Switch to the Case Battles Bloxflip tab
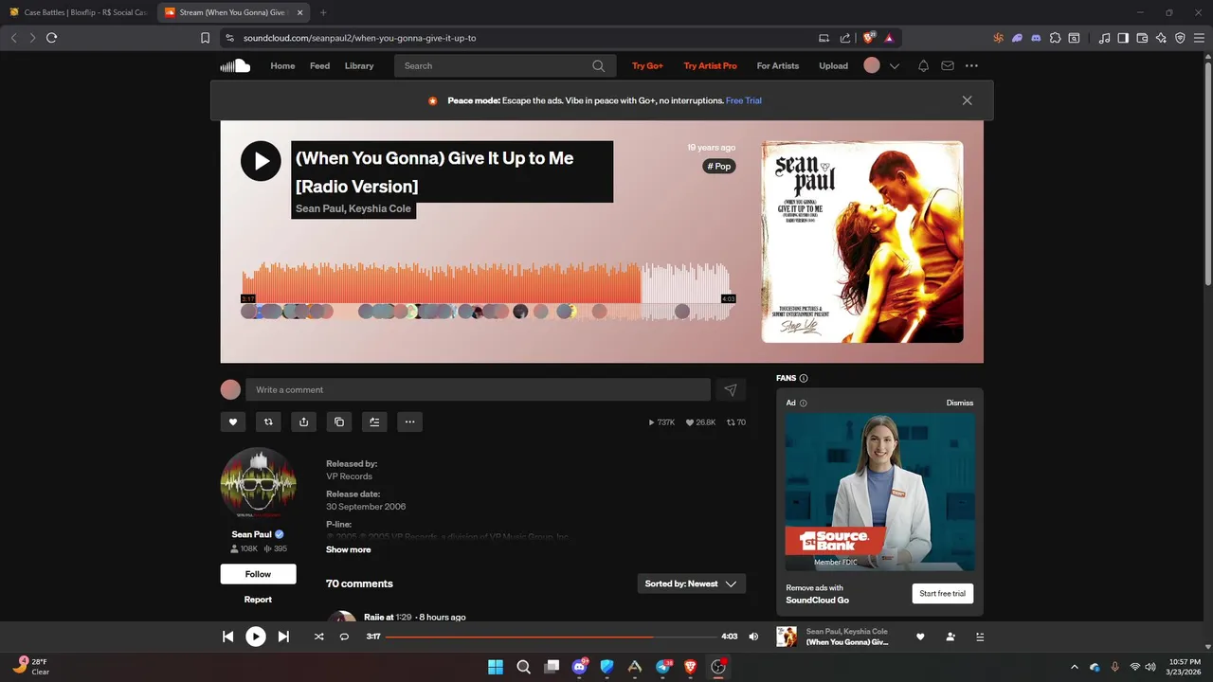This screenshot has height=682, width=1213. click(78, 12)
